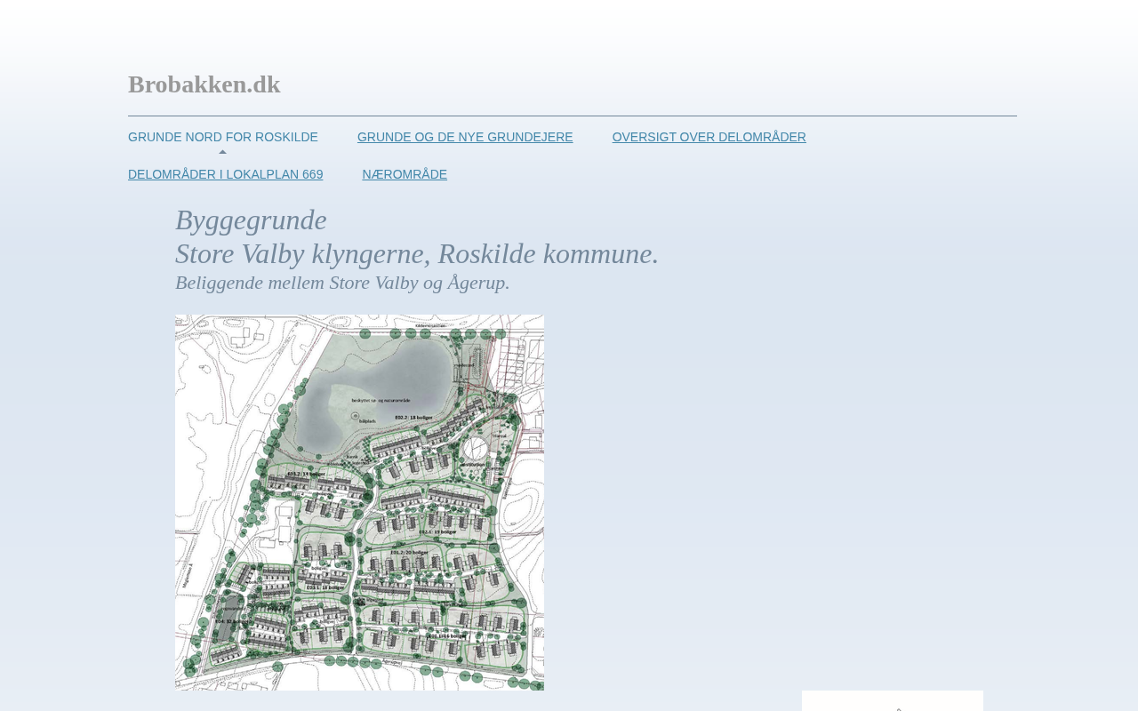
Task: Click the active-page arrow under Grunde nord
Action: tap(222, 152)
